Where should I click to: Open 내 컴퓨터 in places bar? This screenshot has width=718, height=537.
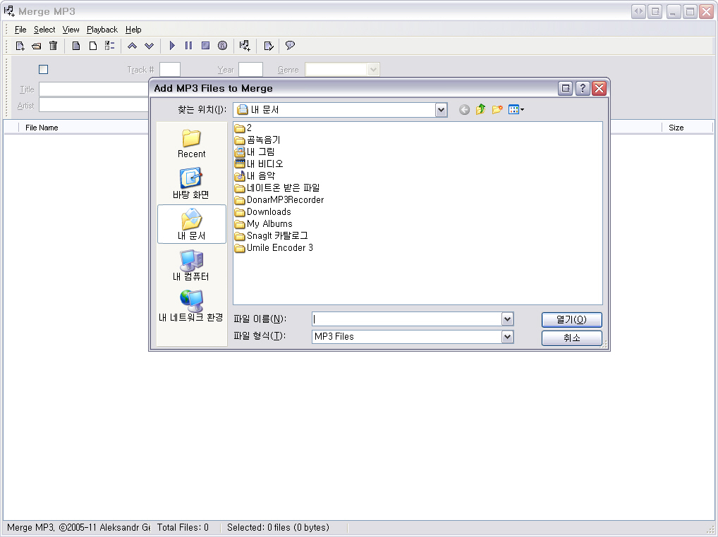(x=191, y=265)
